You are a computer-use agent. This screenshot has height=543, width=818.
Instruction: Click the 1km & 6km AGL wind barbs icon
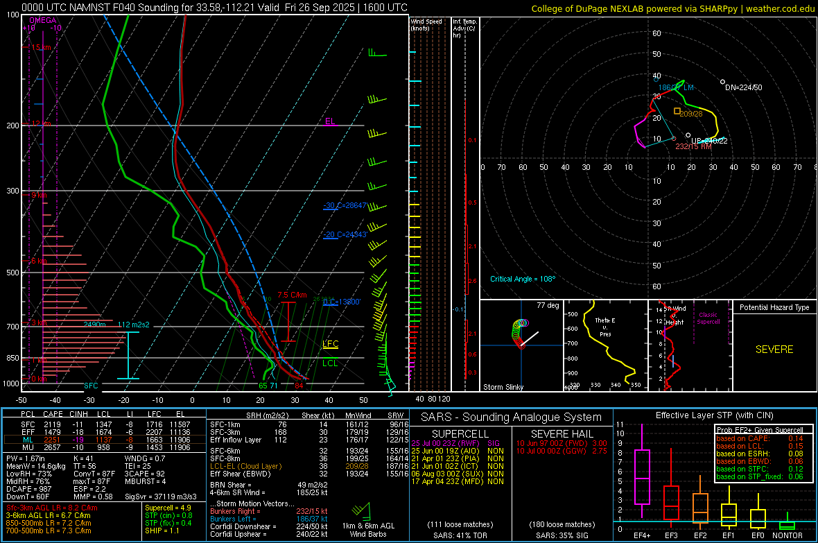click(x=360, y=510)
